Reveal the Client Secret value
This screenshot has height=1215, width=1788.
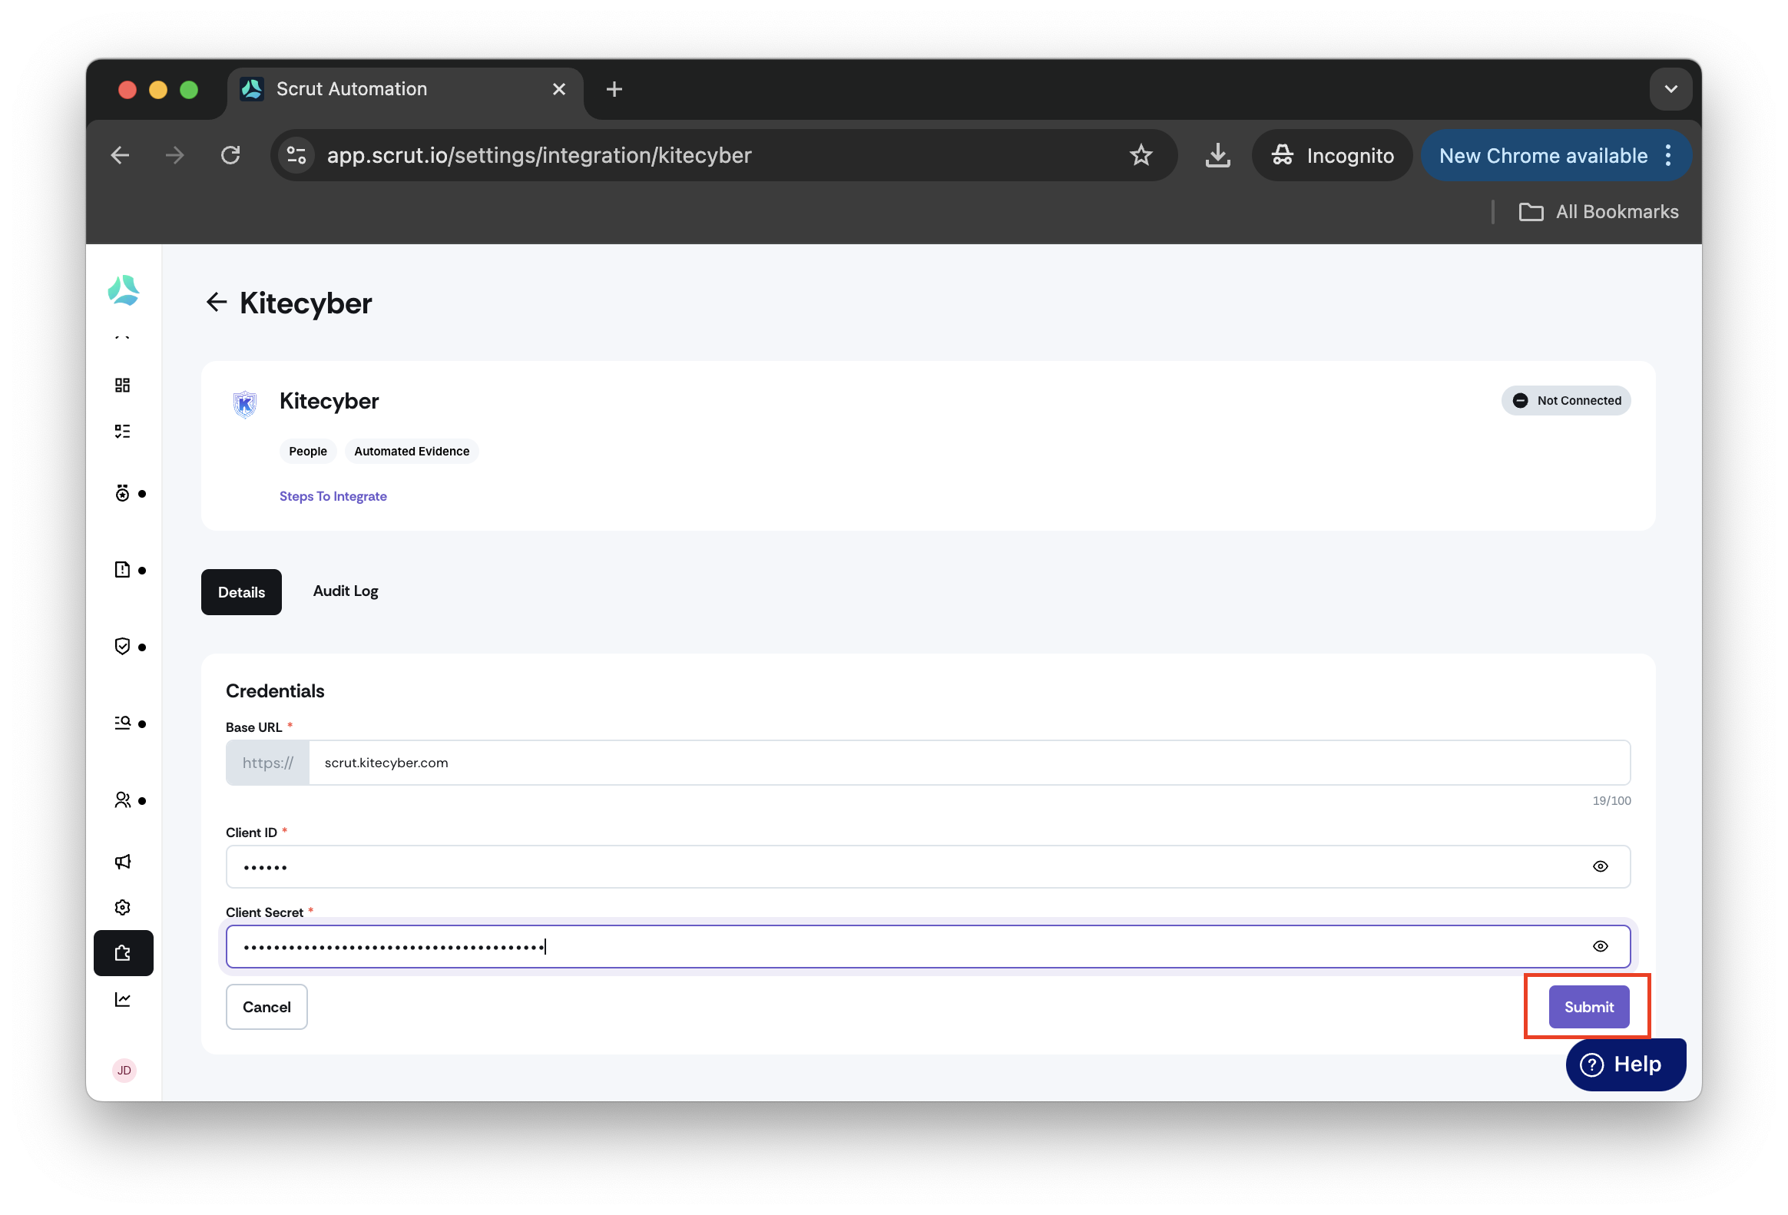pos(1601,947)
